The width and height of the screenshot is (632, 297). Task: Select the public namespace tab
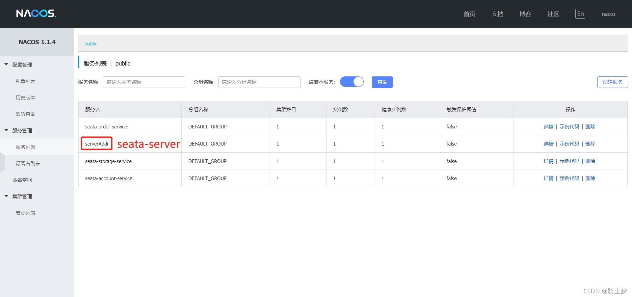(91, 43)
